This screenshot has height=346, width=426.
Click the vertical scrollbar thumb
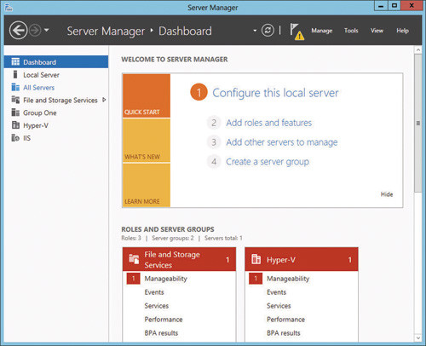(418, 124)
